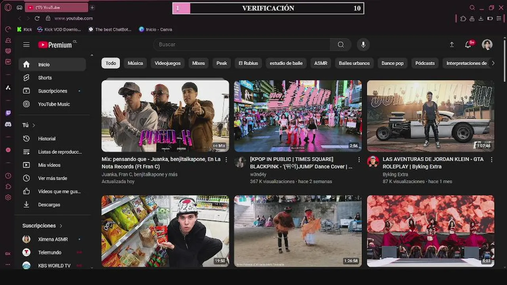Screen dimensions: 507x285
Task: Open options menu for Juanka Mix video
Action: point(226,160)
